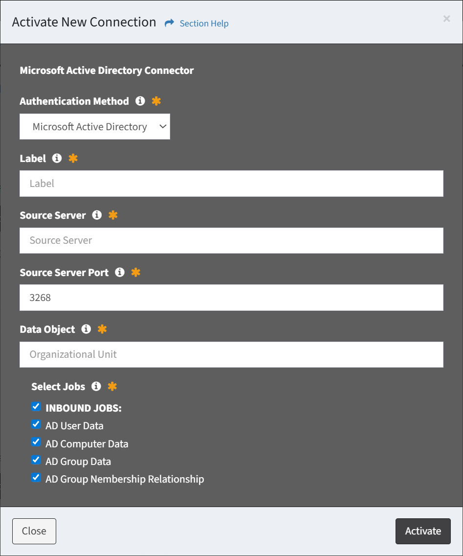Uncheck the INBOUND JOBS checkbox
This screenshot has width=463, height=556.
[36, 407]
